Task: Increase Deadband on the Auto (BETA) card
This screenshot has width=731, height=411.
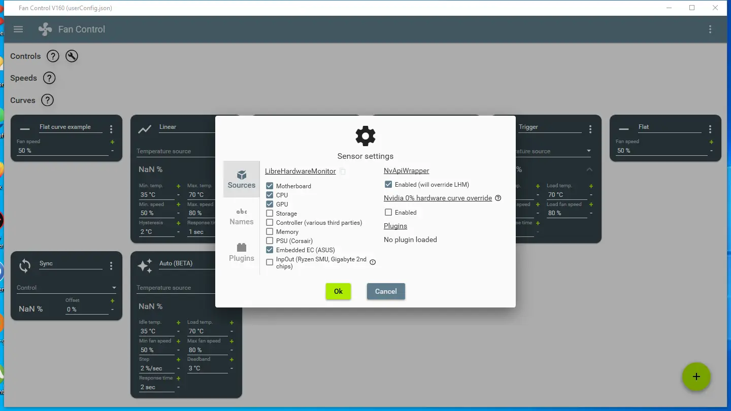Action: [x=231, y=360]
